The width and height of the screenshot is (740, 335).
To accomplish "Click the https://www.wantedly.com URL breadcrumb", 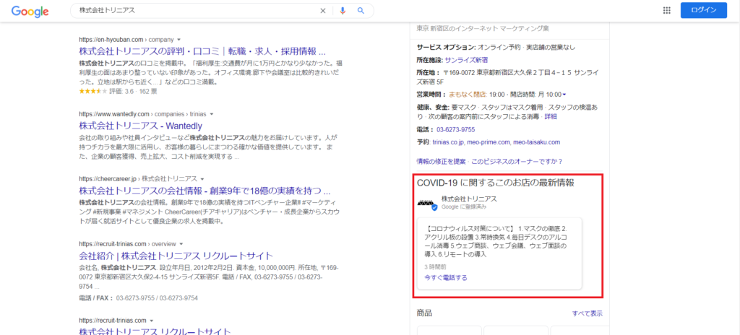I will coord(144,114).
